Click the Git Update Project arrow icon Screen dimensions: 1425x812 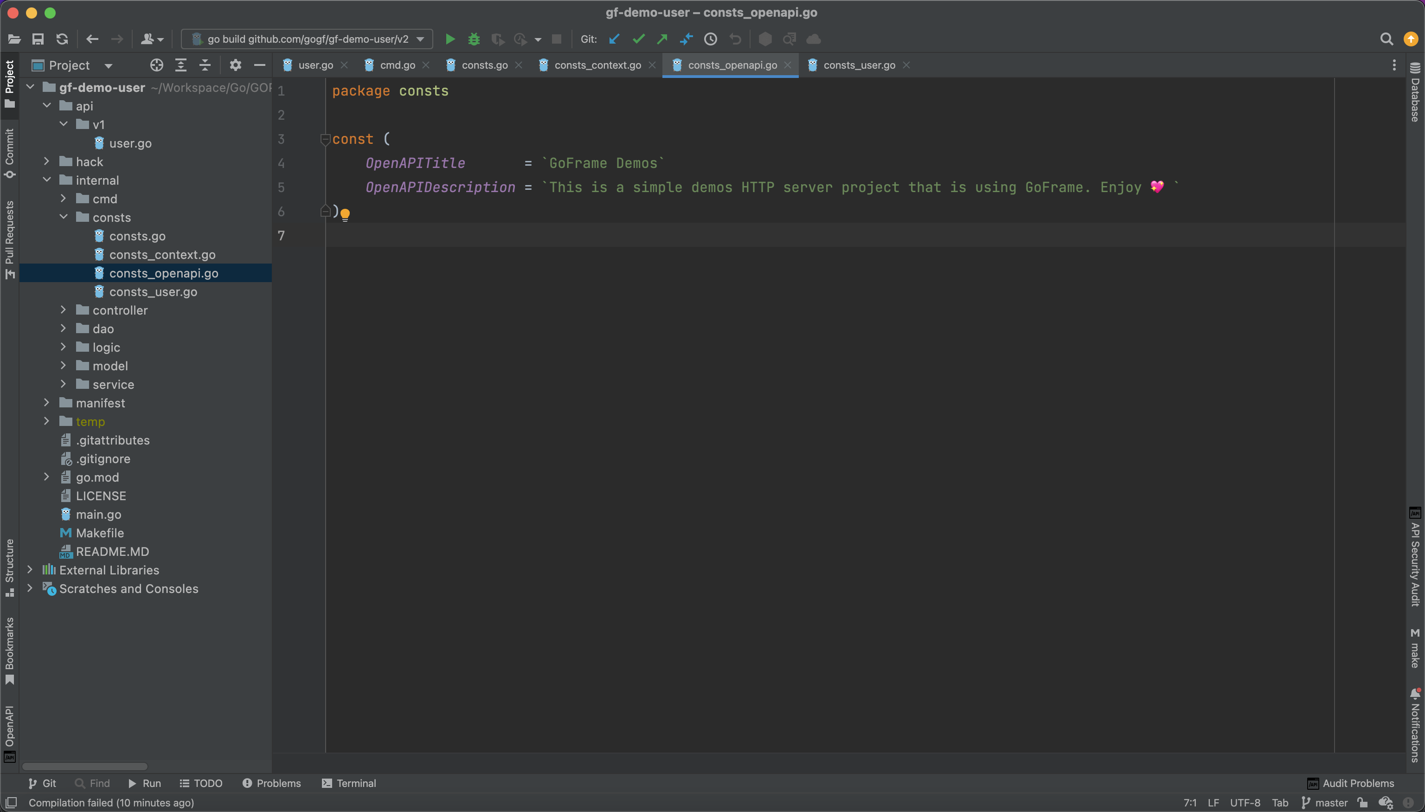click(x=614, y=39)
